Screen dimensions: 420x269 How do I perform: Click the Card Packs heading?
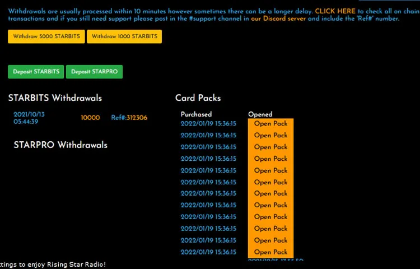tap(198, 98)
